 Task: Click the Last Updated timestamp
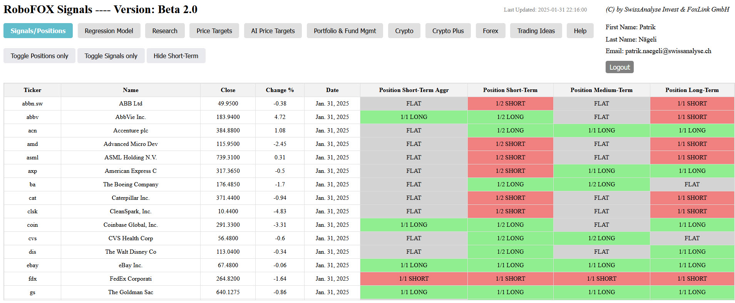point(545,10)
